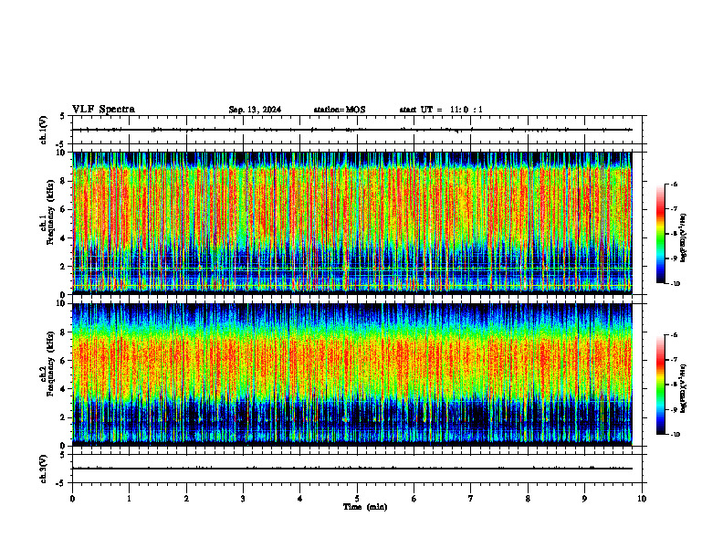Click the "-10" label on ch.1 color bar
This screenshot has width=723, height=559.
coord(676,284)
